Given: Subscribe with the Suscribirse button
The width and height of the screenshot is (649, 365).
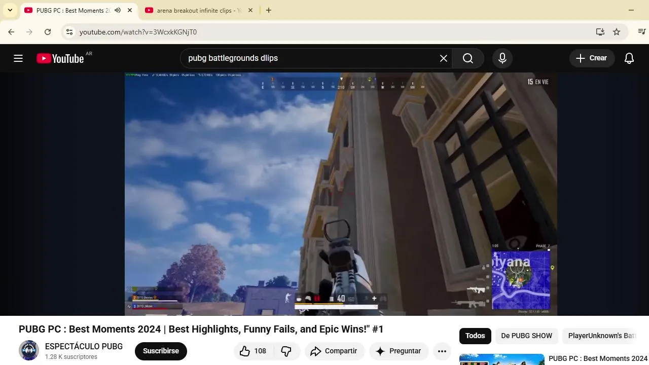Looking at the screenshot, I should point(161,351).
